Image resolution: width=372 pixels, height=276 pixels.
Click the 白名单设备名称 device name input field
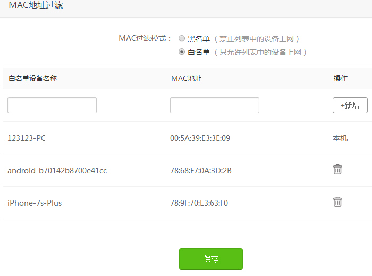52,105
